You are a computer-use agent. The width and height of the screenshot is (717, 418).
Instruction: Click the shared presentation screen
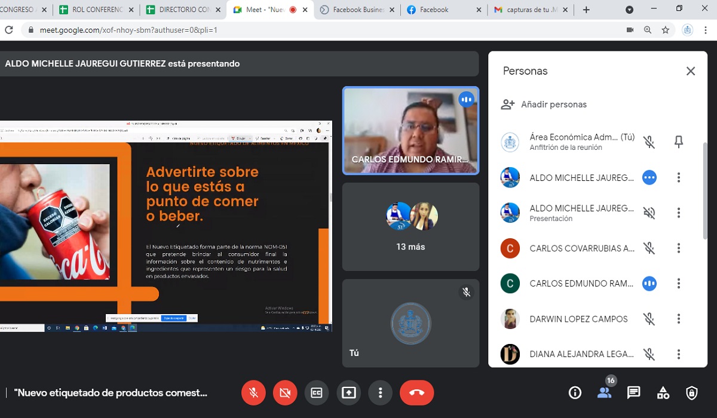[166, 226]
